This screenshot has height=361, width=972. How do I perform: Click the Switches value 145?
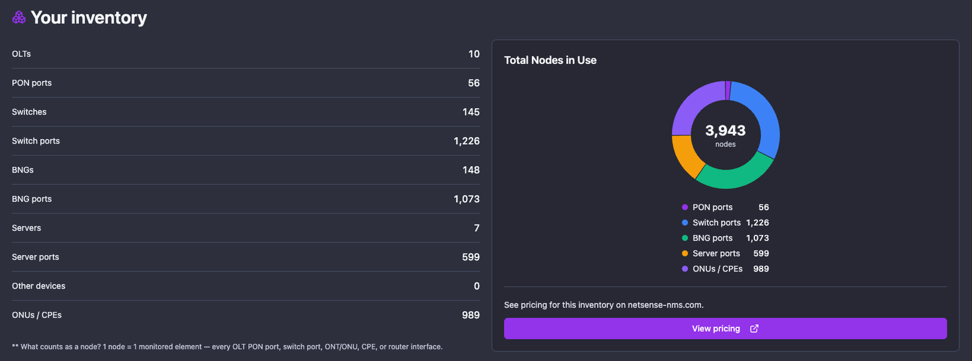(x=471, y=112)
